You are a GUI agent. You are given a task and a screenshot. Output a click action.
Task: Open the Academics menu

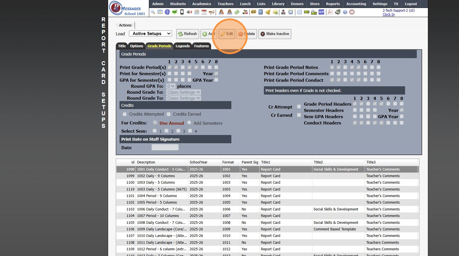(201, 4)
